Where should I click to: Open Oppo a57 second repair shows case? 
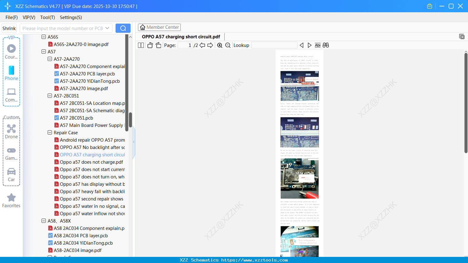(92, 199)
